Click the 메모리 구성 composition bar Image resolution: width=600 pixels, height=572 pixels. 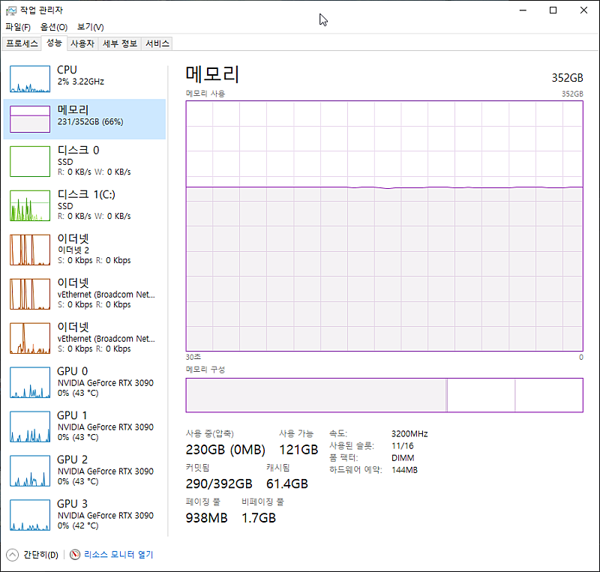pos(384,395)
